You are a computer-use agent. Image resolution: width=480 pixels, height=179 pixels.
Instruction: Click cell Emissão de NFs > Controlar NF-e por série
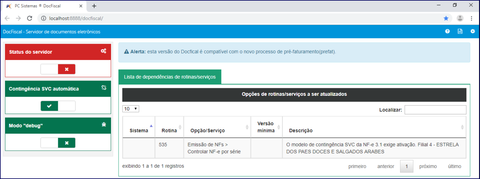click(x=217, y=148)
